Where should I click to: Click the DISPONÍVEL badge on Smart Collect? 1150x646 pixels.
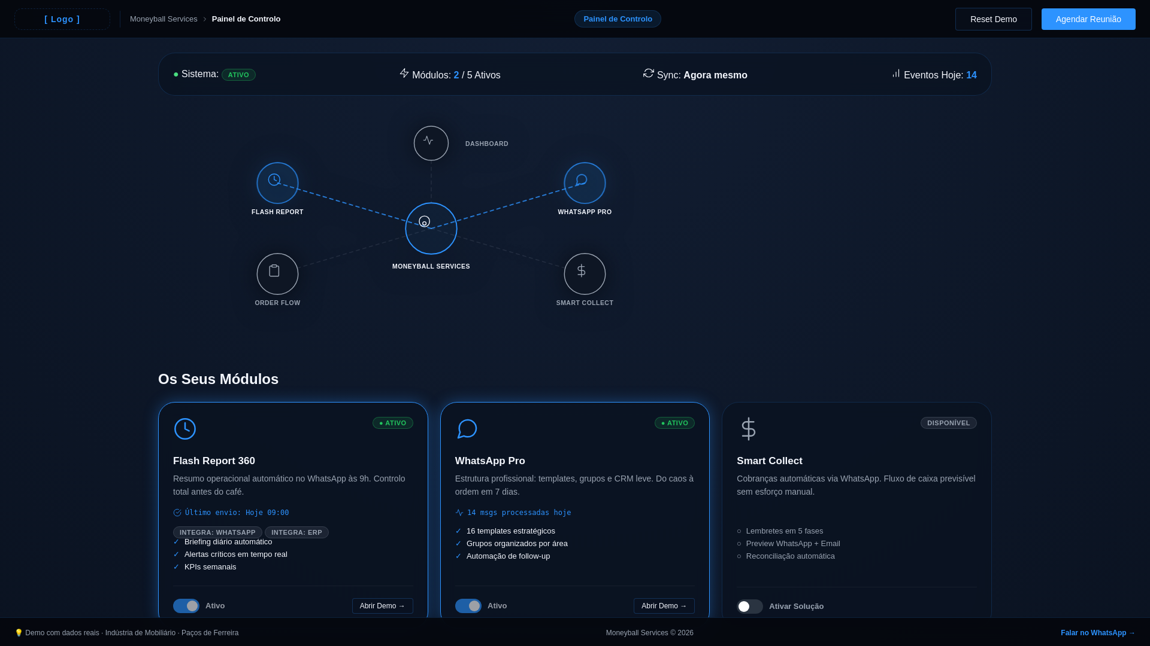[949, 423]
